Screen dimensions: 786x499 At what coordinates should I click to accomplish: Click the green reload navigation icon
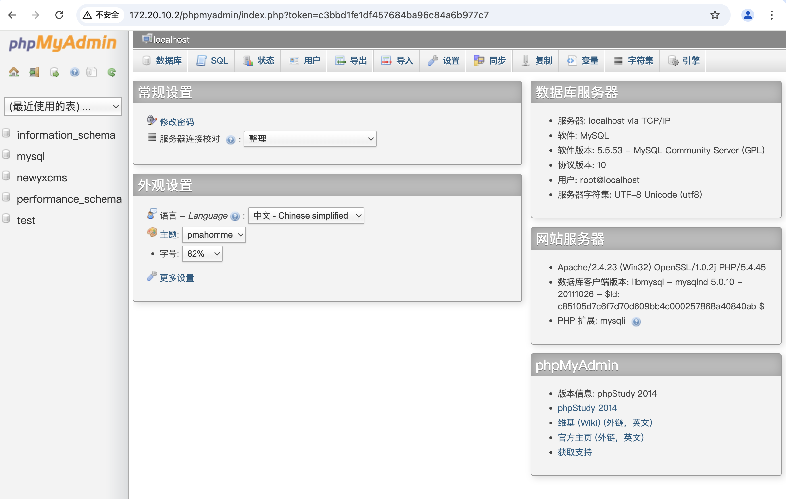pos(112,72)
